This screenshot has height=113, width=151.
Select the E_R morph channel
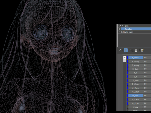(x=136, y=77)
